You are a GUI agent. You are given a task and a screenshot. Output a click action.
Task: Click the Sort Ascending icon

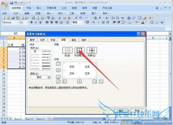coord(113,18)
